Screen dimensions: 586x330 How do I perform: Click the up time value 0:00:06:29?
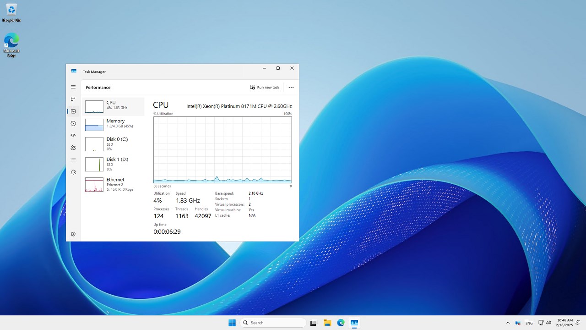[167, 232]
